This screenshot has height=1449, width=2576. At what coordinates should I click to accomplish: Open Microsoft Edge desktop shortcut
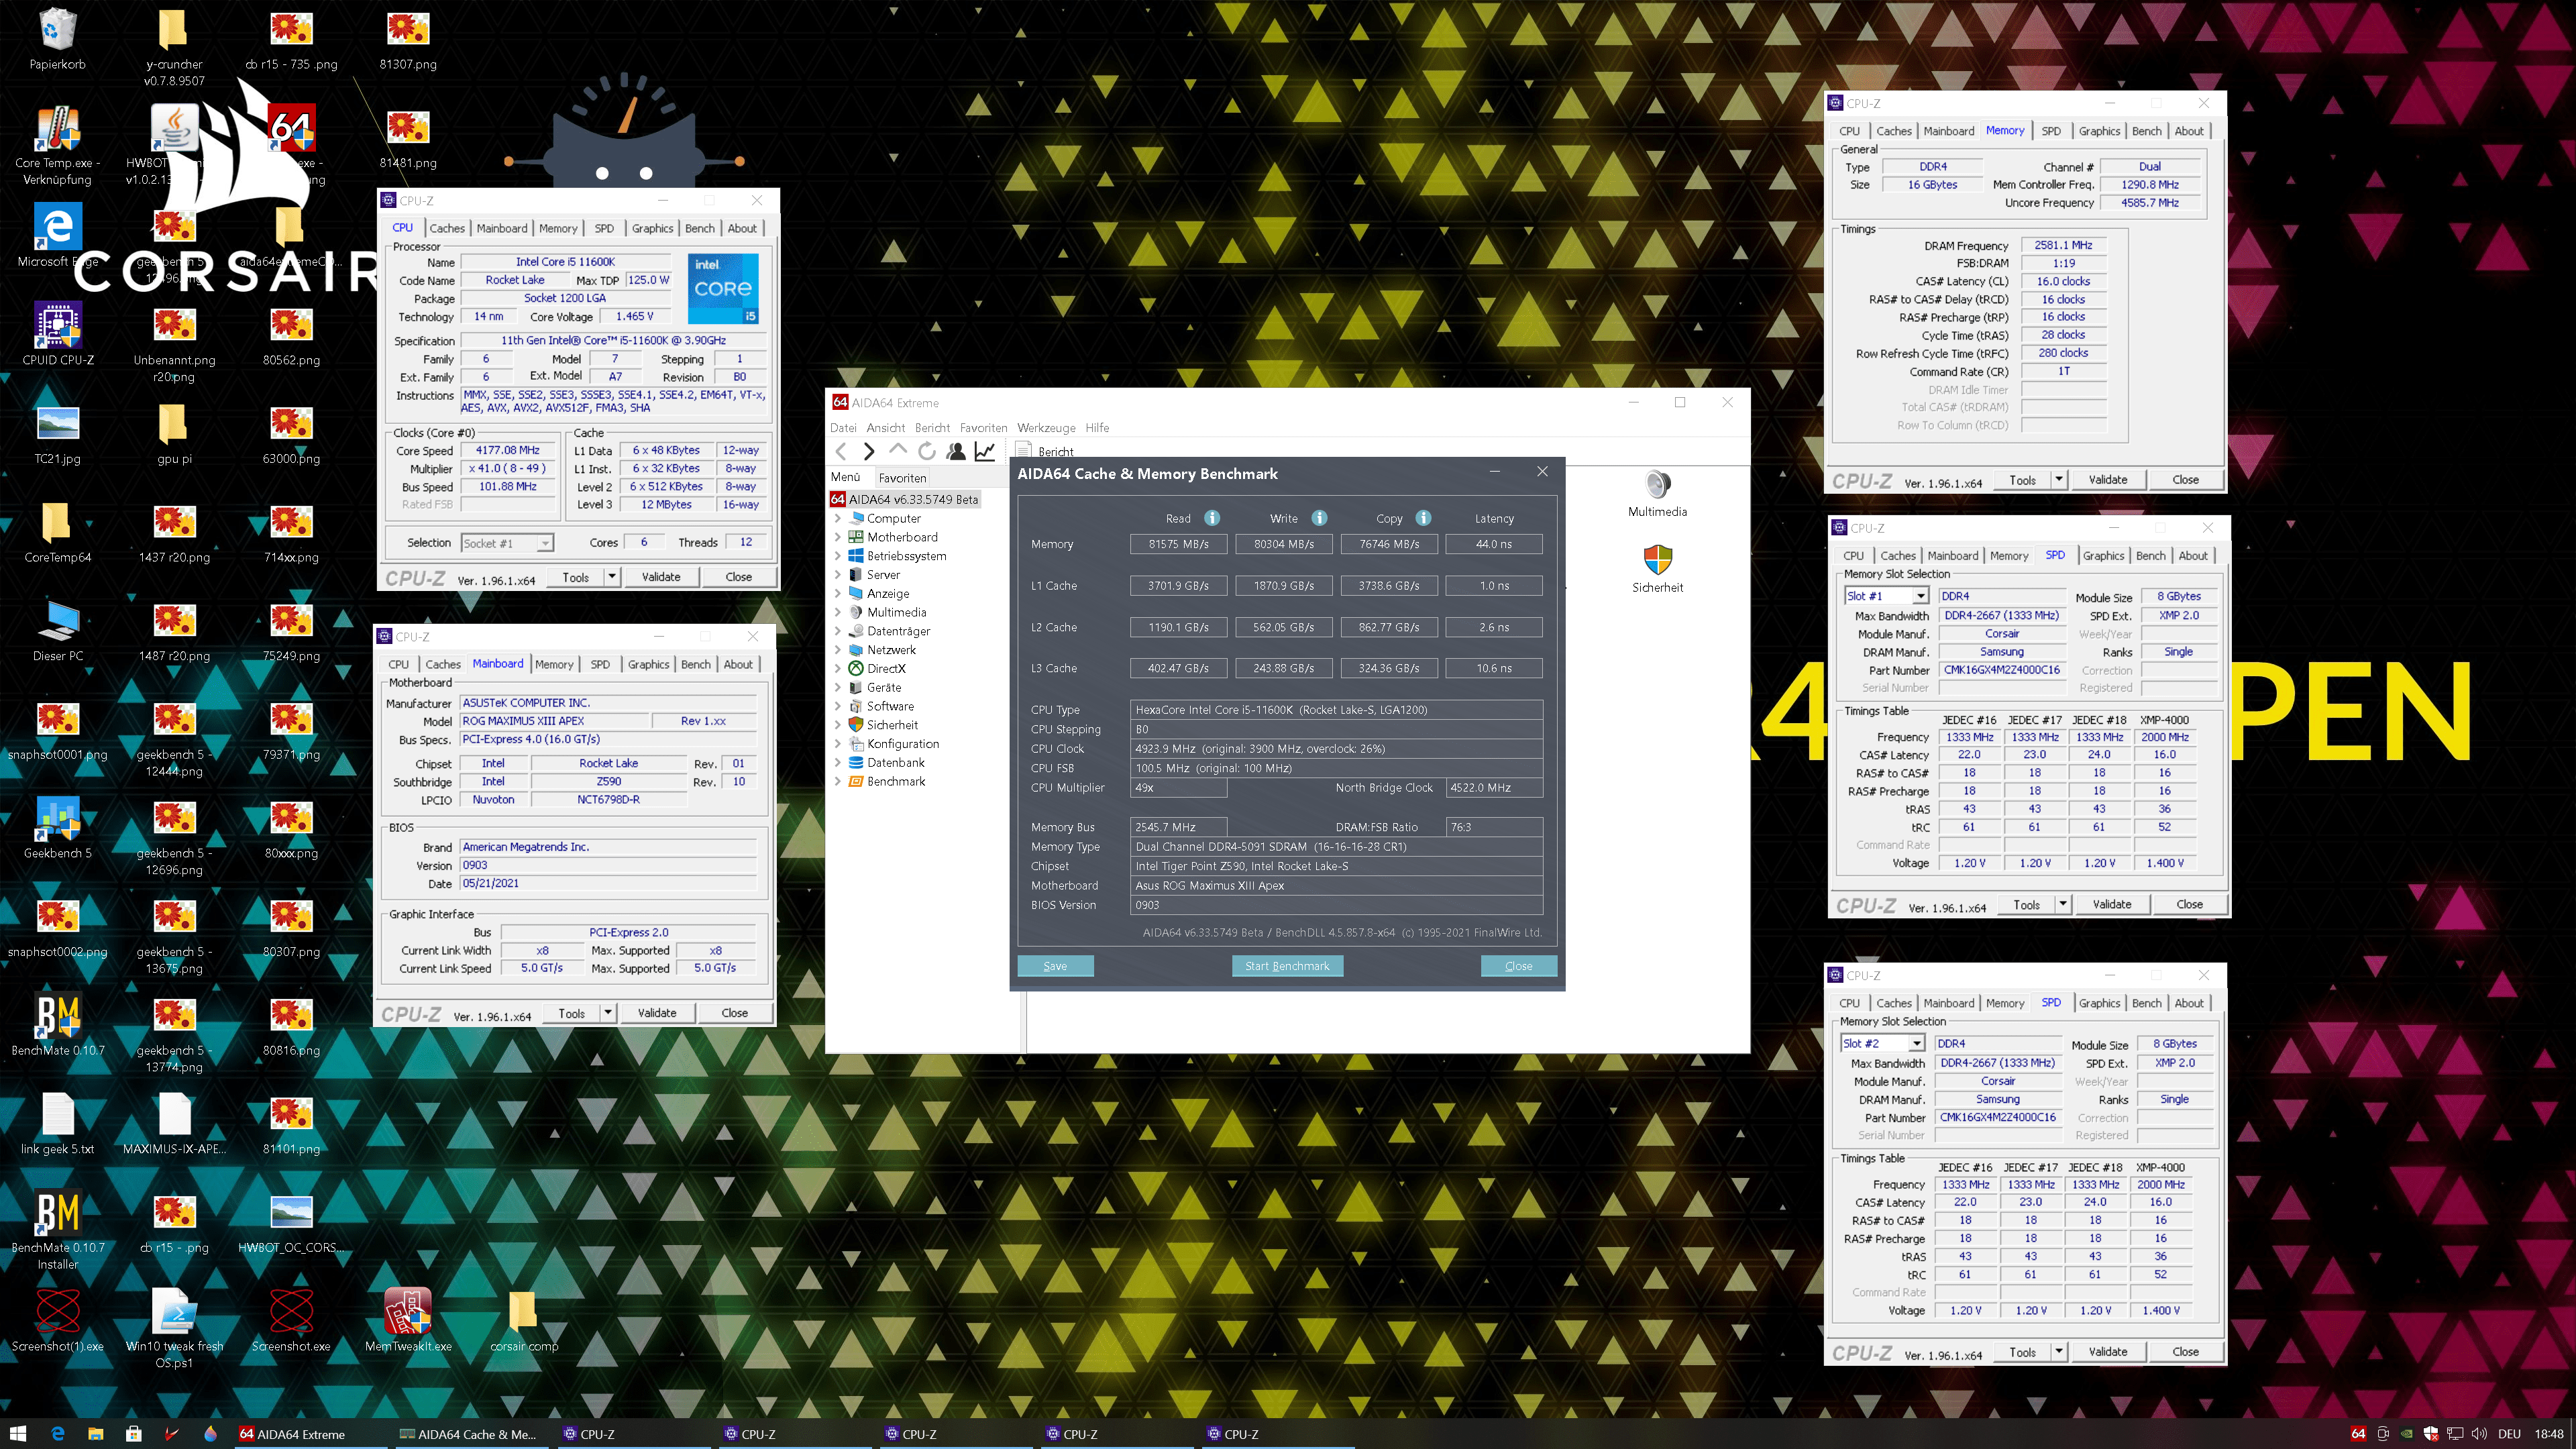57,236
